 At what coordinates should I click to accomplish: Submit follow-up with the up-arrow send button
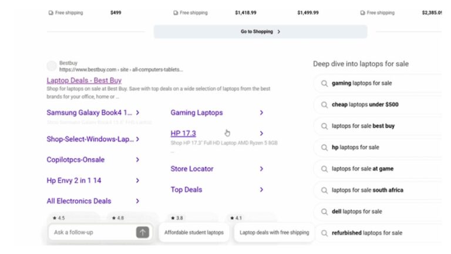(143, 232)
